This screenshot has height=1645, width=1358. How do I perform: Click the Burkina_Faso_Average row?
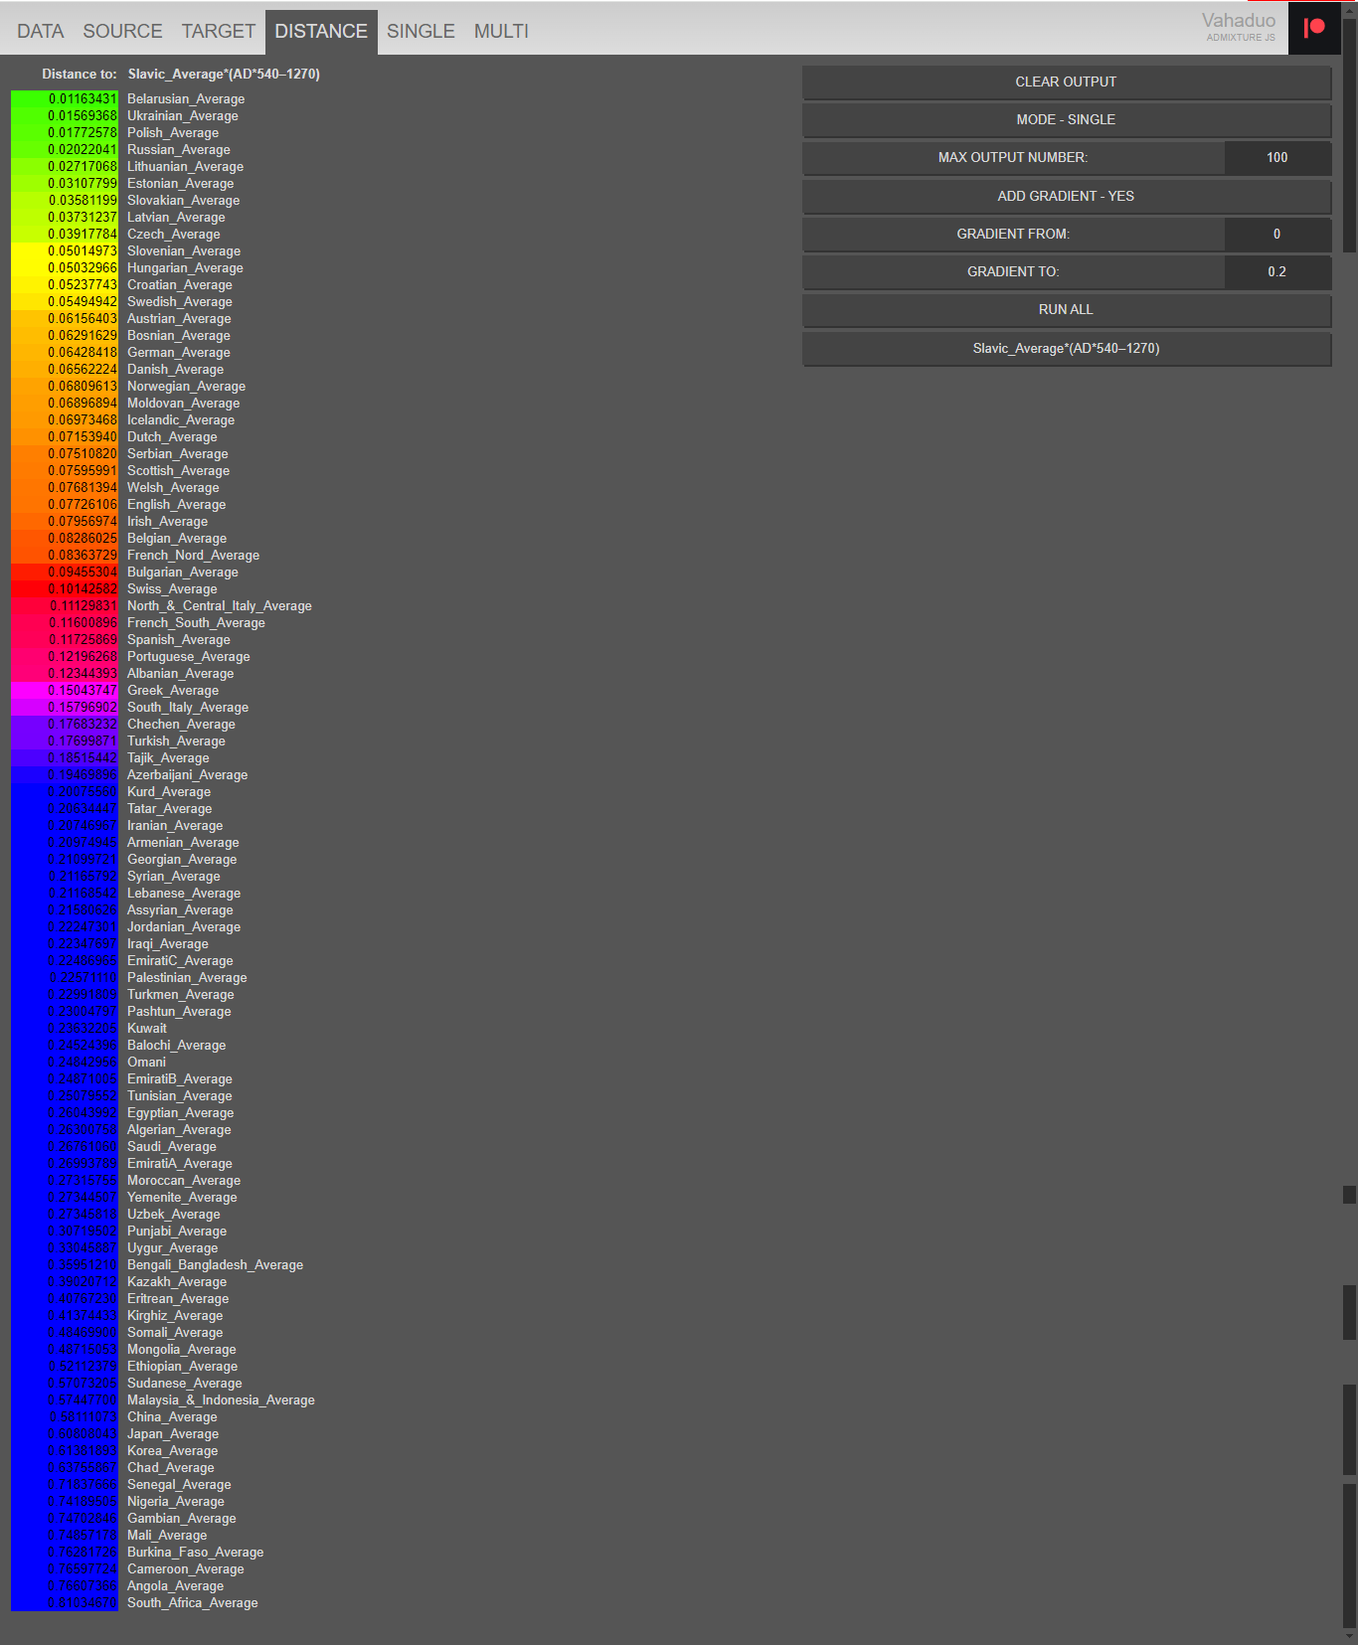pyautogui.click(x=196, y=1553)
